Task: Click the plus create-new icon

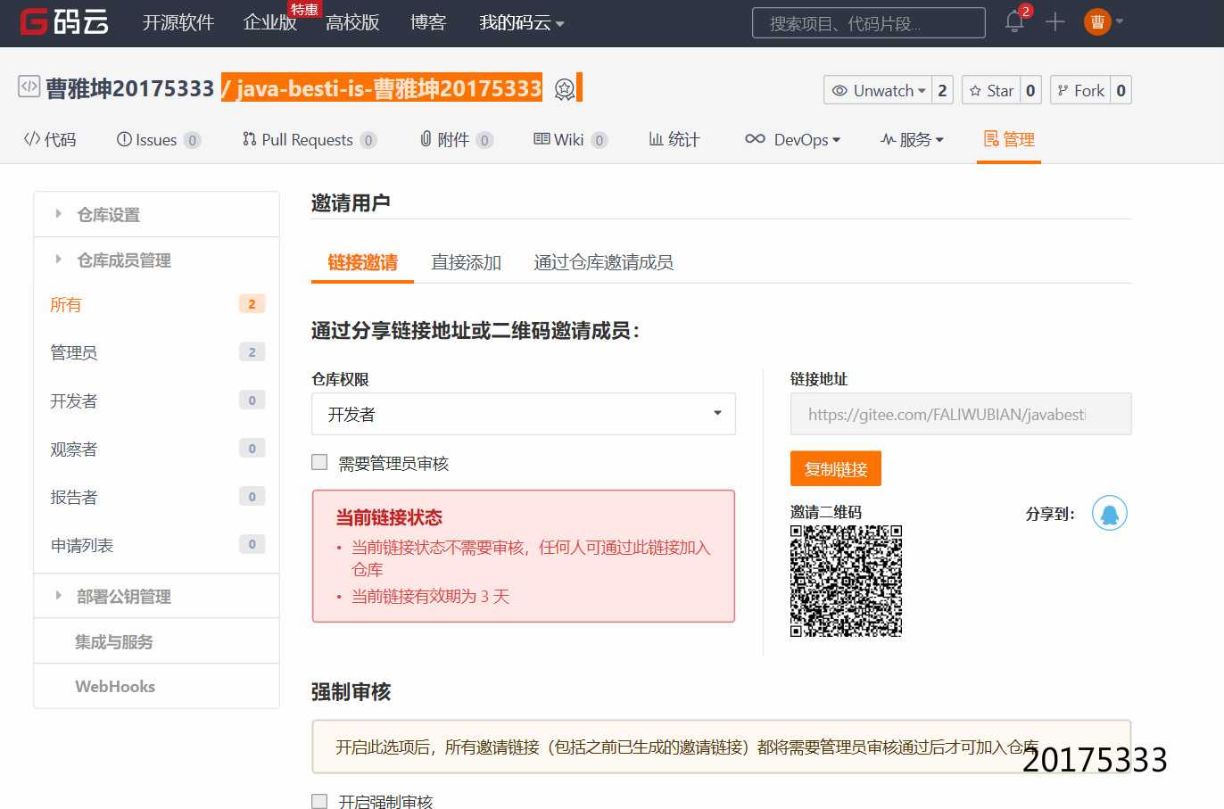Action: (x=1055, y=21)
